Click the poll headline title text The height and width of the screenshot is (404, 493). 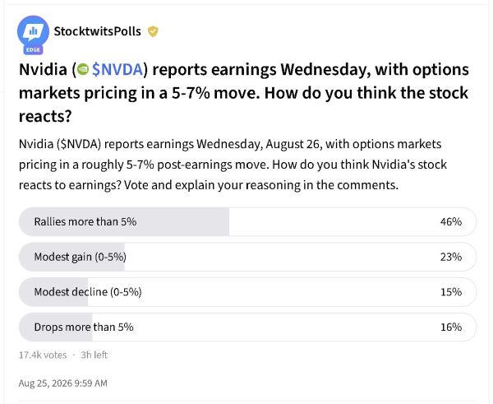244,93
